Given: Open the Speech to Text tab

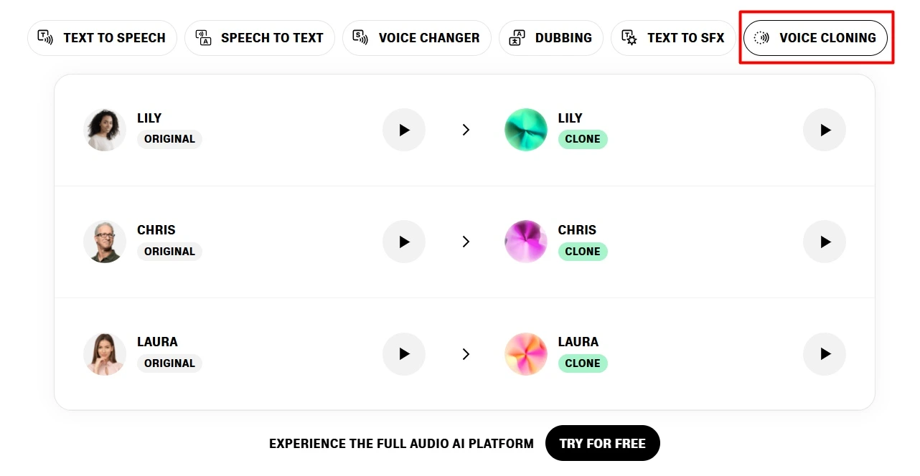Looking at the screenshot, I should pos(260,38).
